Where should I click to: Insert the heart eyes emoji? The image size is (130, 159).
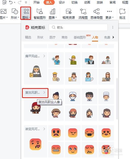(106, 133)
